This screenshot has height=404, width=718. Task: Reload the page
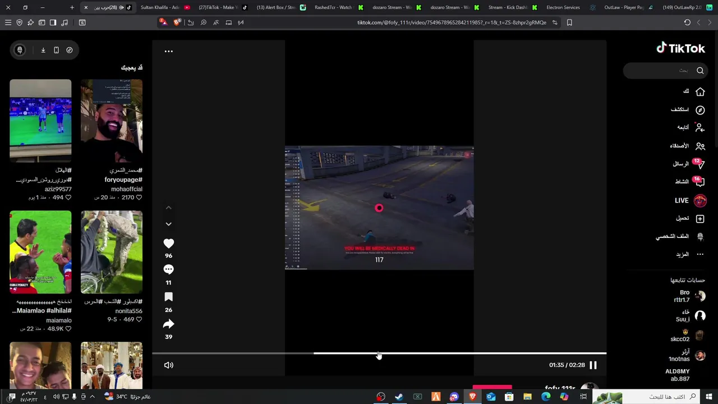[x=687, y=22]
